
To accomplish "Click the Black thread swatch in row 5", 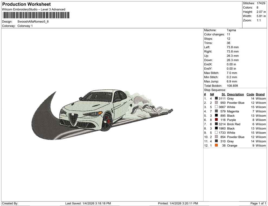I will click(216, 115).
